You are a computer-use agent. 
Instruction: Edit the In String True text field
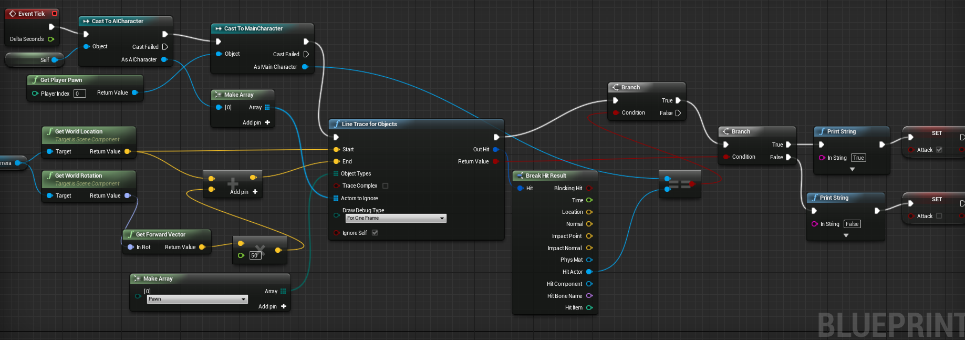(858, 158)
